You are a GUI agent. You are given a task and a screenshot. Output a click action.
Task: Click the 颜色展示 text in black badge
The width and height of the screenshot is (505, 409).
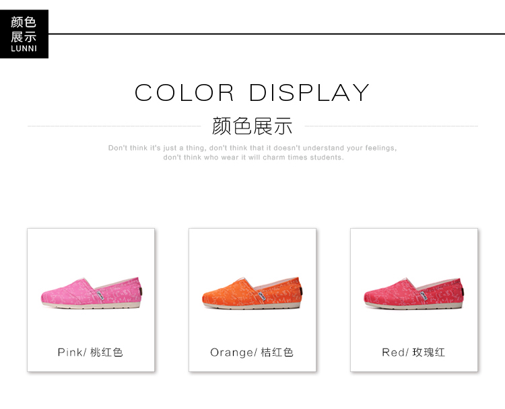(24, 30)
